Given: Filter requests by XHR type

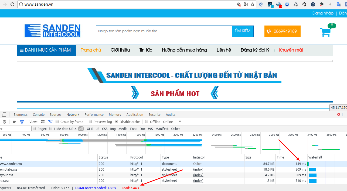Looking at the screenshot, I should (90, 129).
